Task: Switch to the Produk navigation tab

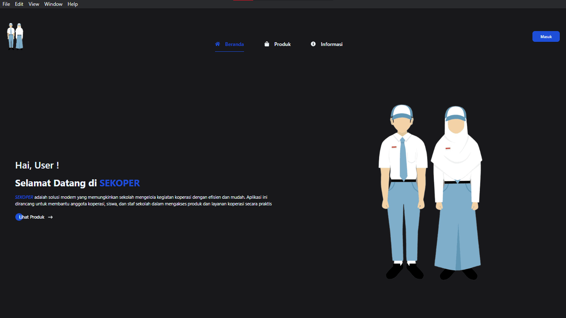Action: (282, 44)
